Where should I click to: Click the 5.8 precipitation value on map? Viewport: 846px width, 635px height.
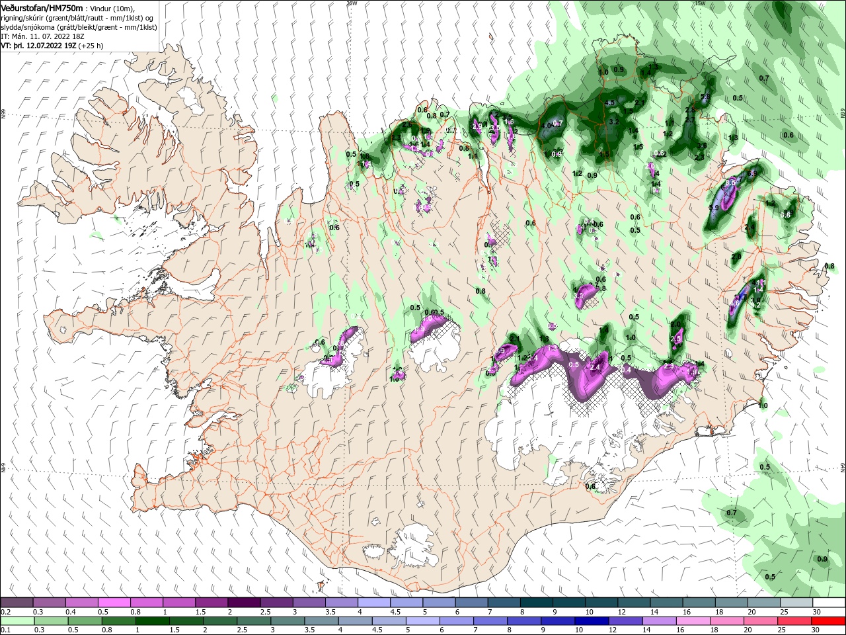click(705, 97)
